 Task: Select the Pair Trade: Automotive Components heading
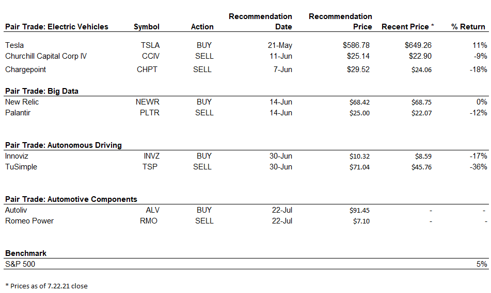(x=71, y=199)
